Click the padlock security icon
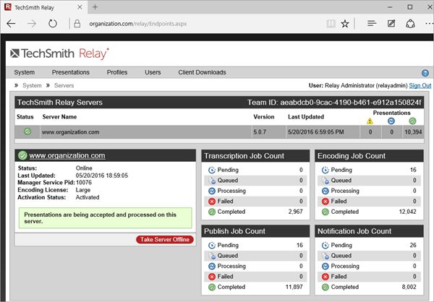 (77, 24)
